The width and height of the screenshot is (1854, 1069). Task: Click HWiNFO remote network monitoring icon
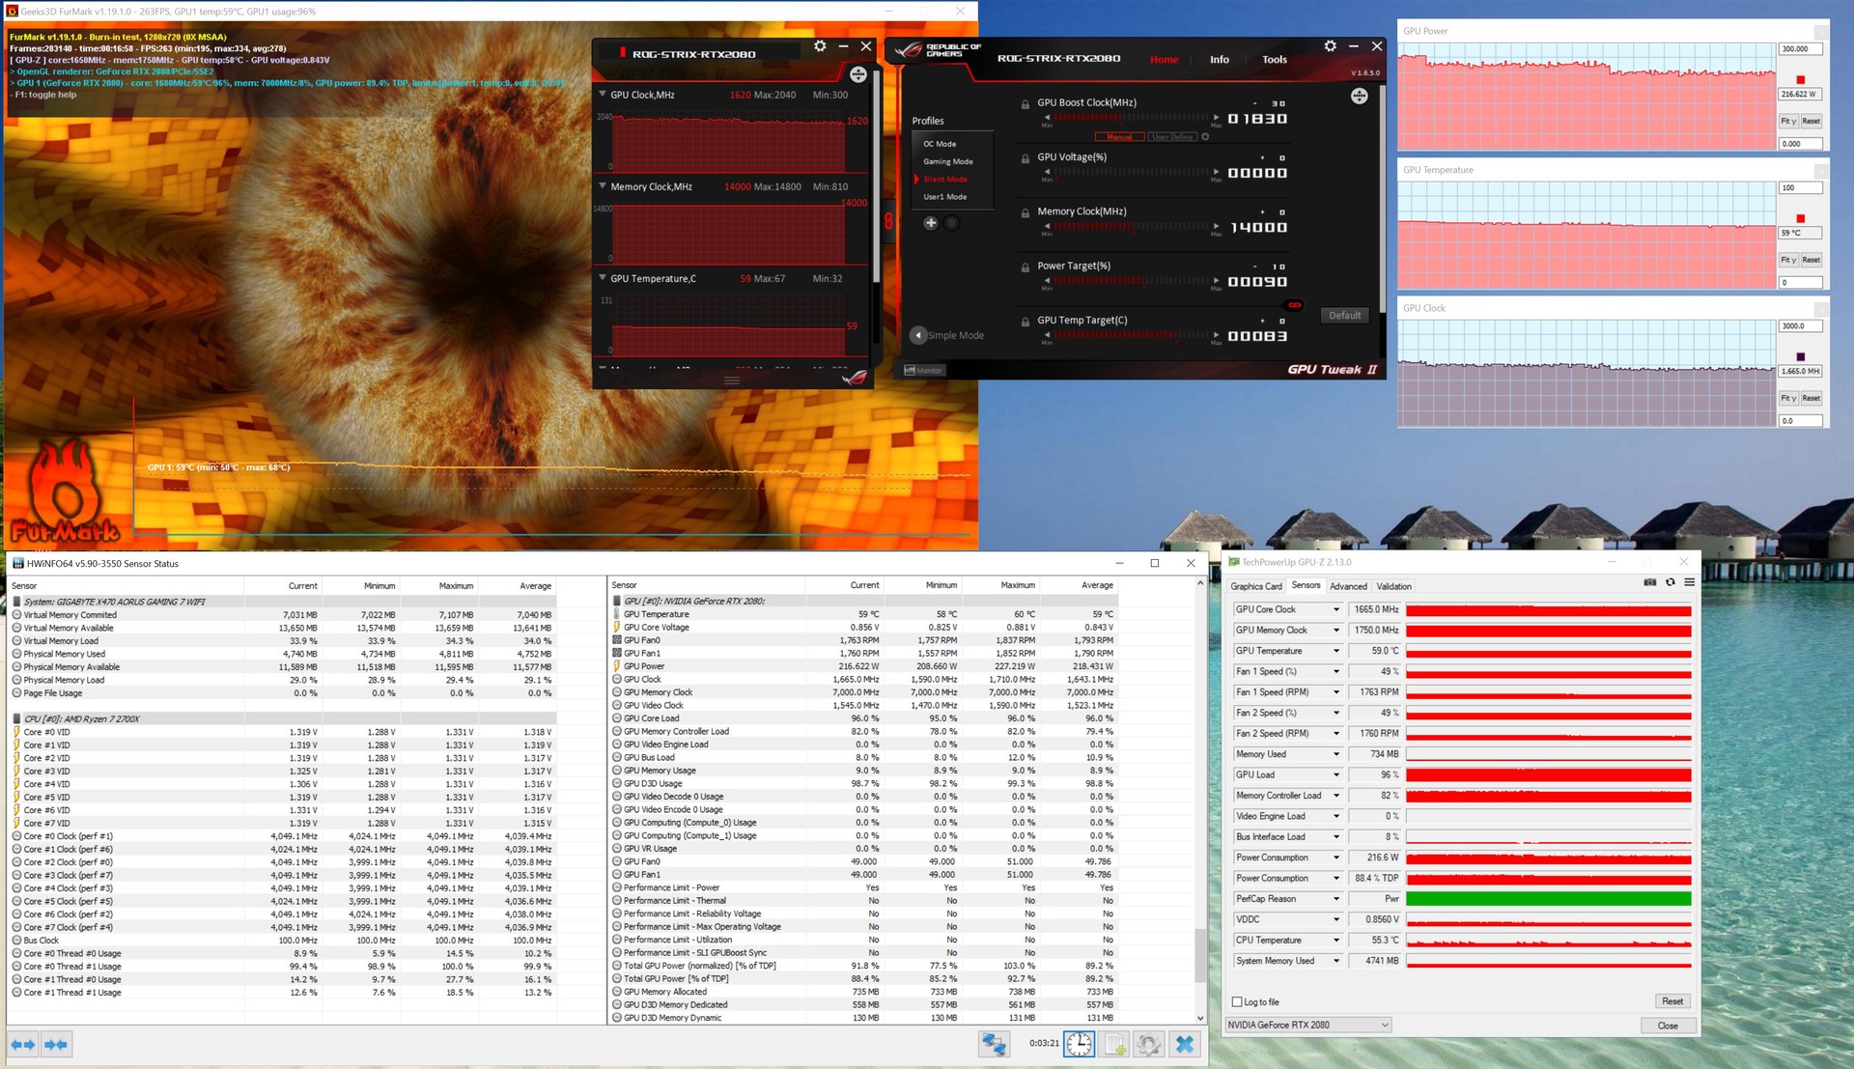pyautogui.click(x=993, y=1044)
